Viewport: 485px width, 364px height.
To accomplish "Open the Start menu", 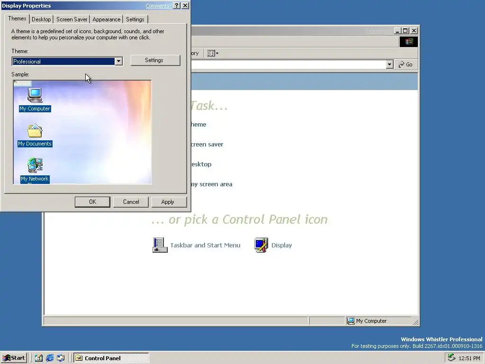I will coord(14,358).
